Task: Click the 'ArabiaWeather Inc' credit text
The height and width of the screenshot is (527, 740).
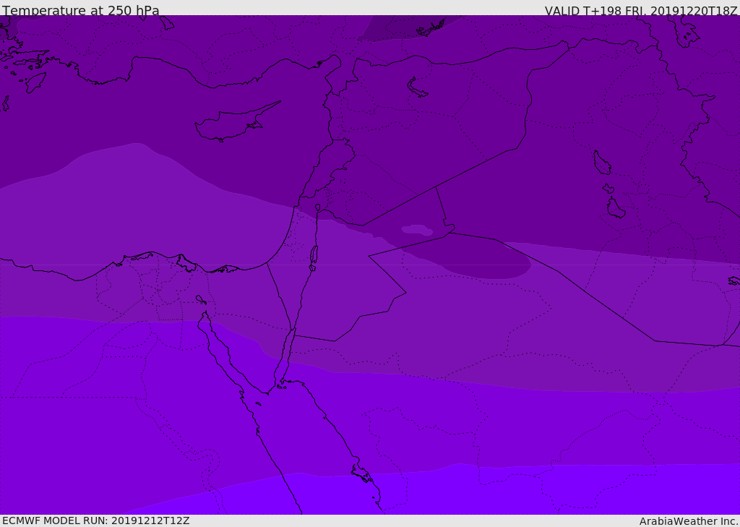Action: [689, 521]
